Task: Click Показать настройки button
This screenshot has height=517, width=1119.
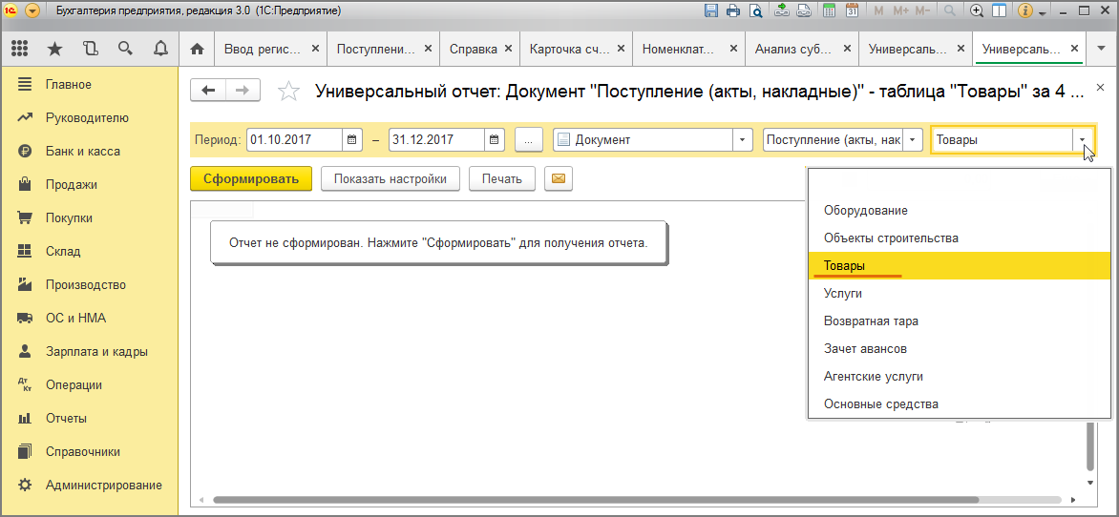Action: 391,179
